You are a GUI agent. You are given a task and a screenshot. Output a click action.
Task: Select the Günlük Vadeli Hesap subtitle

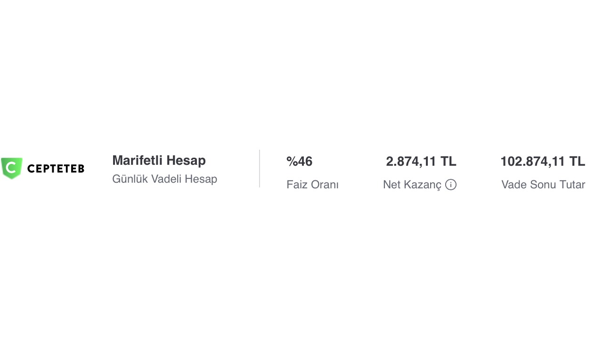(x=164, y=179)
